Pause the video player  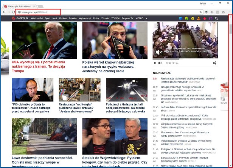[155, 63]
